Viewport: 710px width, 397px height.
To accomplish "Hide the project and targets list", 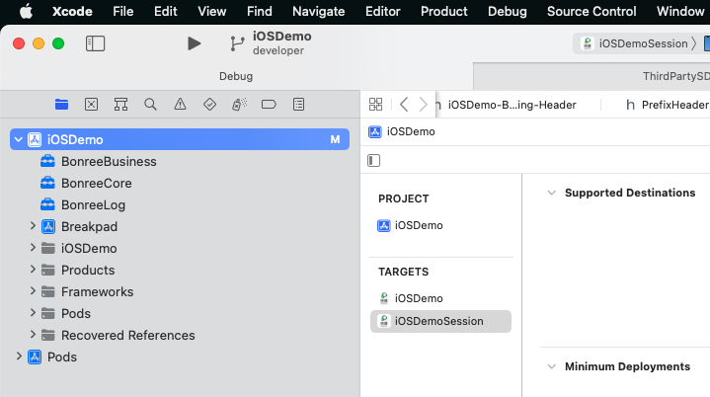I will tap(374, 160).
